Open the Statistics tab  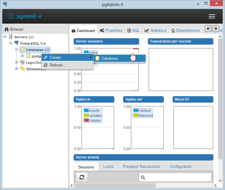coord(155,30)
